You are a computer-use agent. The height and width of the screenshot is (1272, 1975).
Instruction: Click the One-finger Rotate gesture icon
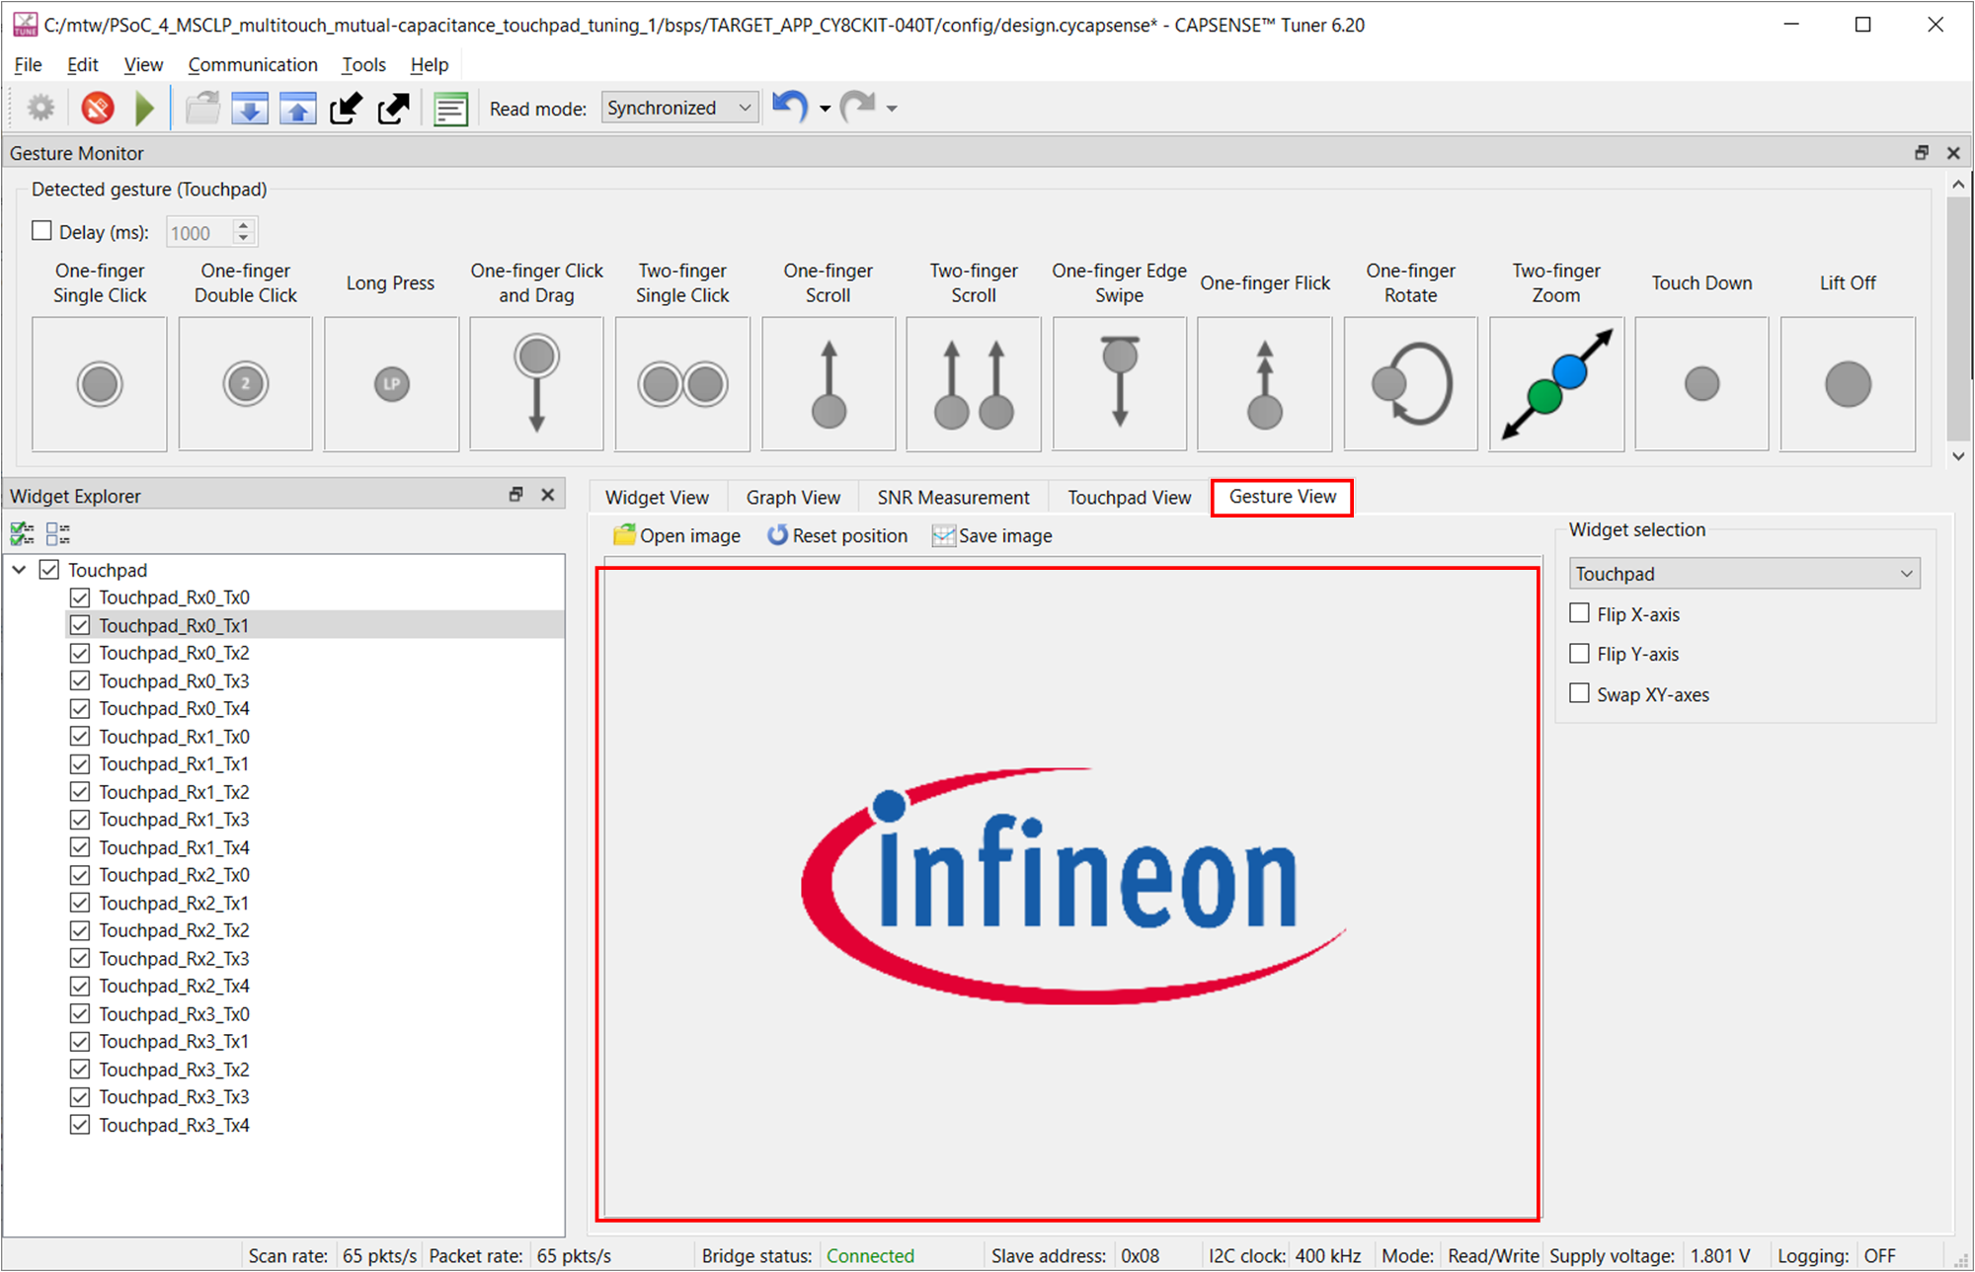click(1411, 384)
